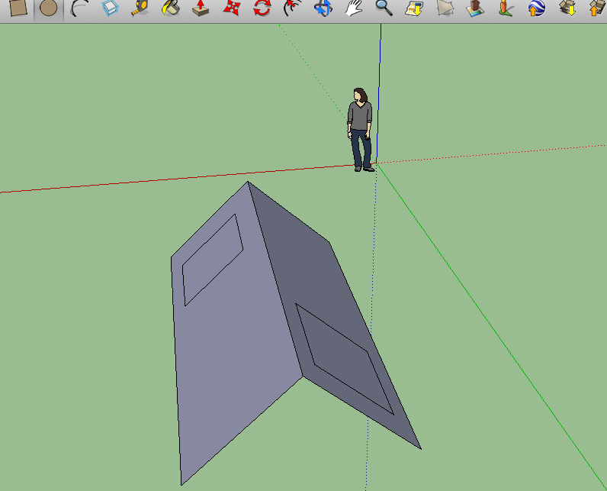
Task: Pick the Paint Bucket tool
Action: [x=171, y=8]
